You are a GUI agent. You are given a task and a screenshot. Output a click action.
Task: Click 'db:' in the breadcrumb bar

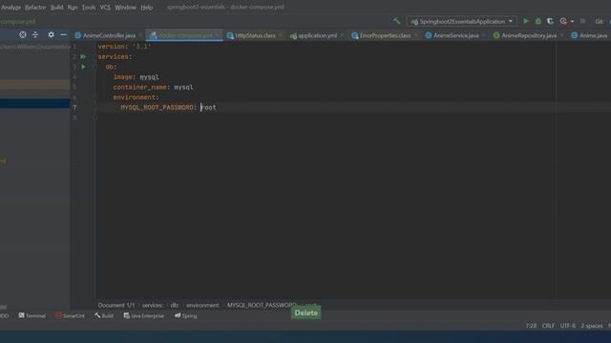click(x=175, y=305)
